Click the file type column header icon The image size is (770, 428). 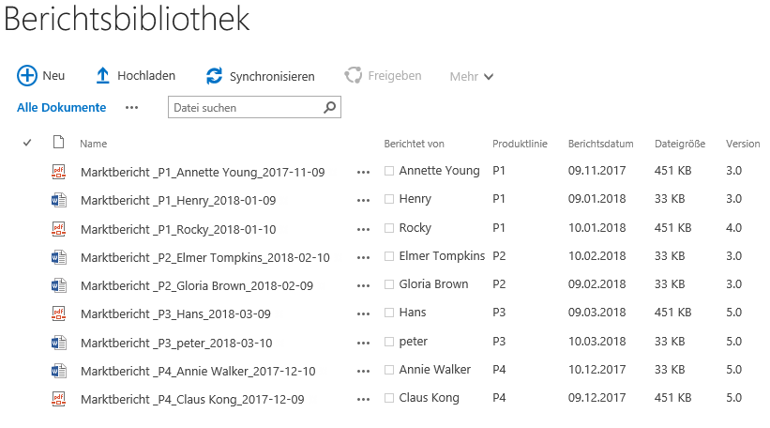click(x=58, y=142)
